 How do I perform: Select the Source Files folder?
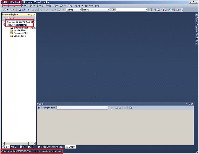(18, 36)
